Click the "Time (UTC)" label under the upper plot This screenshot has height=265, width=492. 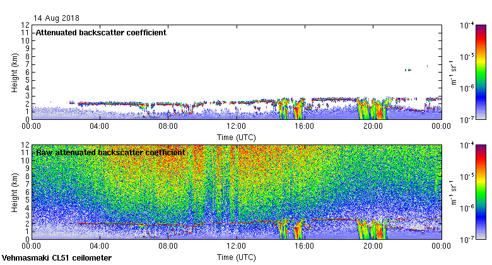(237, 137)
